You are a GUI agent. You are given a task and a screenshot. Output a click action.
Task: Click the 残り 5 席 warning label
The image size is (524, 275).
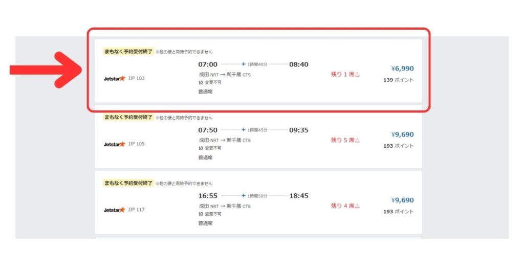345,140
